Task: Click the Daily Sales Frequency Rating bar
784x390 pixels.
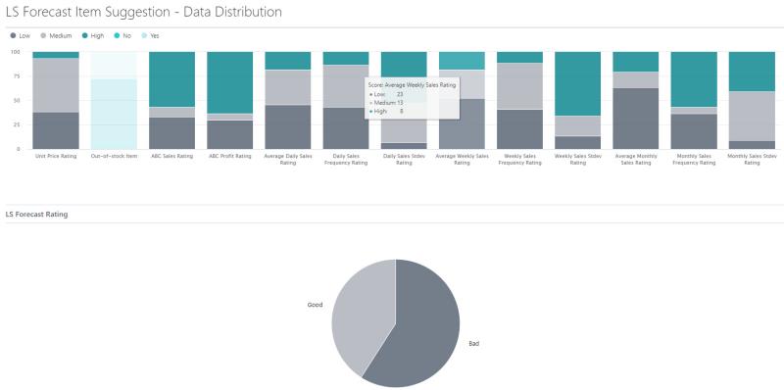Action: [346, 100]
